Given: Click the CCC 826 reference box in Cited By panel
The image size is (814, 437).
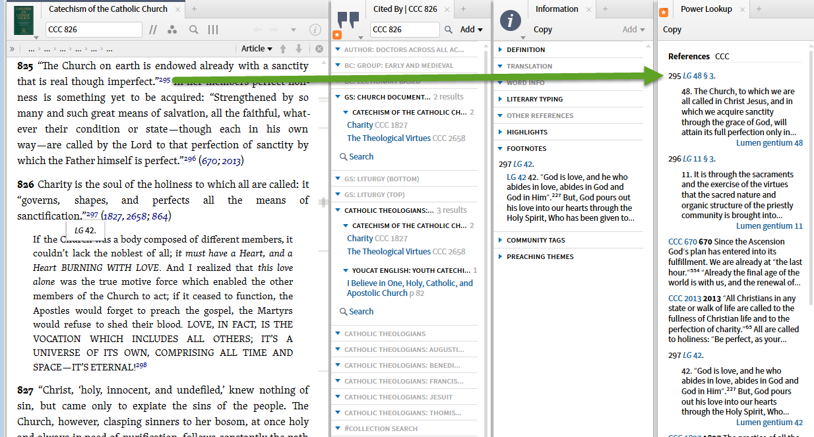Looking at the screenshot, I should 404,30.
